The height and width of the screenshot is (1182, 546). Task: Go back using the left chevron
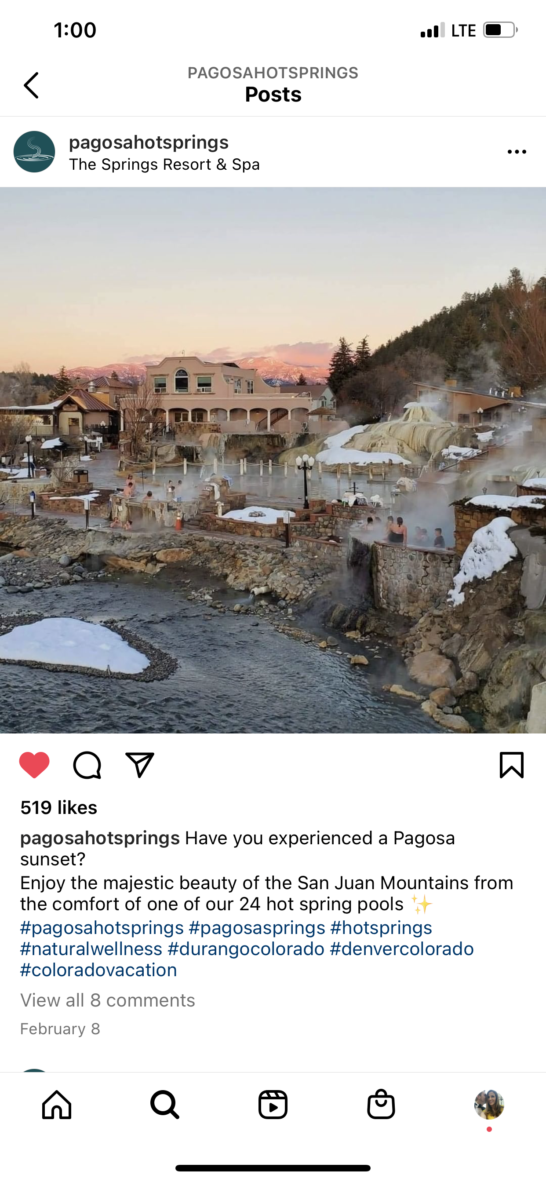point(31,85)
